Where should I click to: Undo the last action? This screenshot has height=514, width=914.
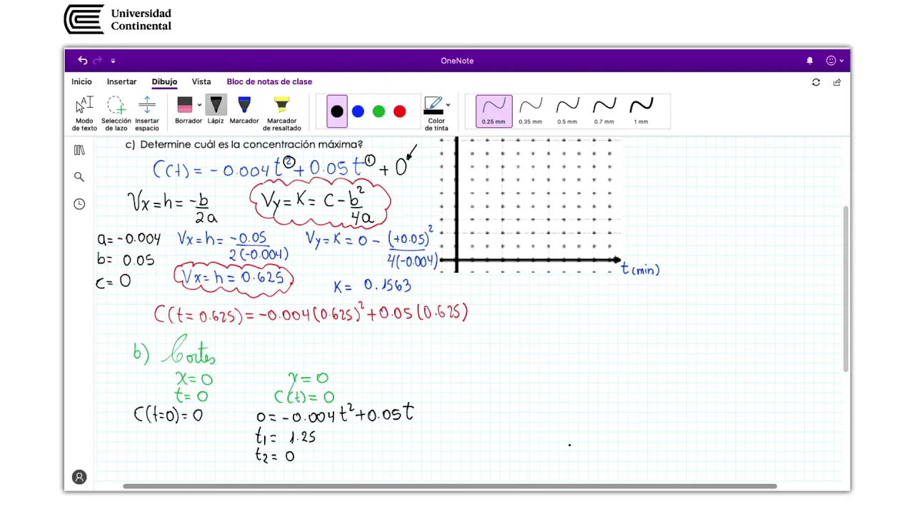(83, 61)
